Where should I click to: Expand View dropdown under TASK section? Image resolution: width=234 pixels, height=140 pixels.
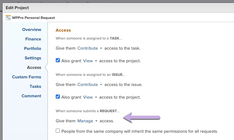(90, 61)
